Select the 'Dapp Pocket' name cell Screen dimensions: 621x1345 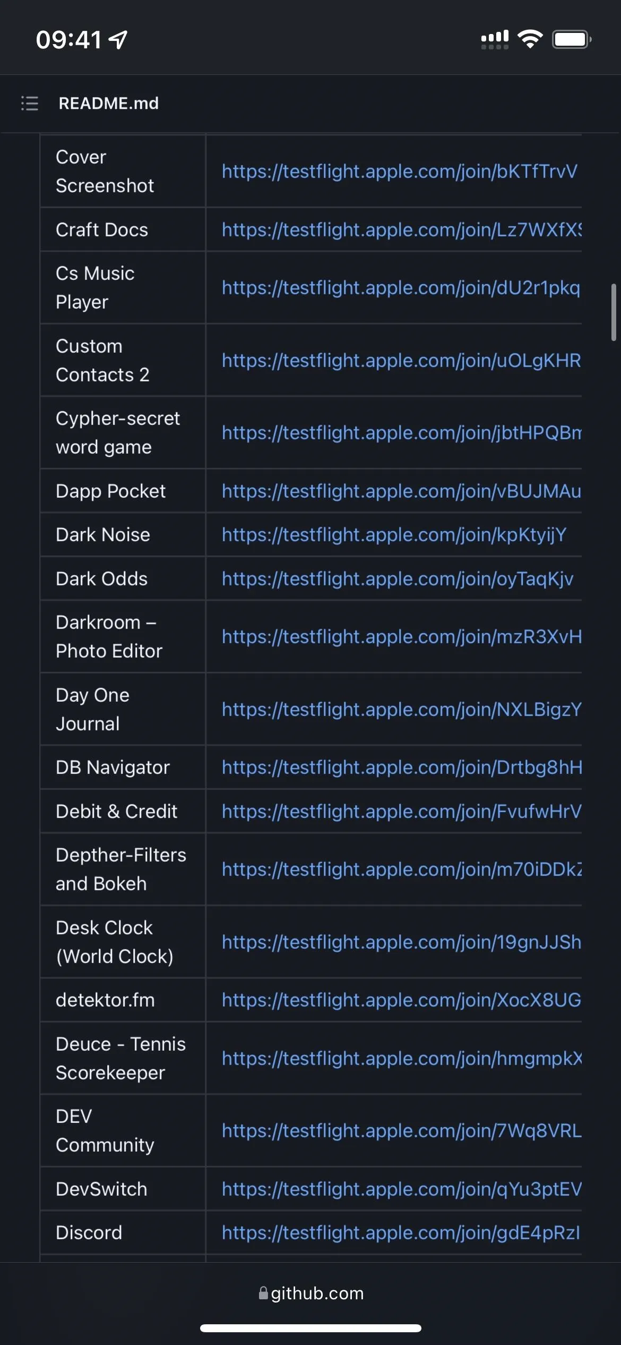point(123,491)
